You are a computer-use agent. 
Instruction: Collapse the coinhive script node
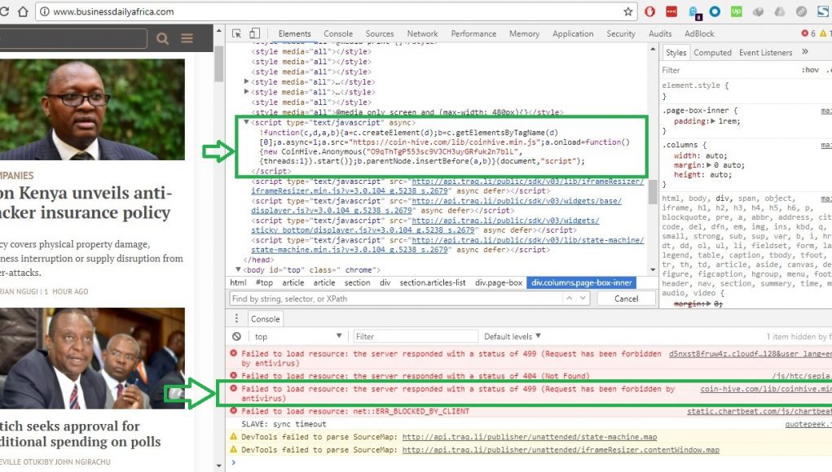click(246, 122)
